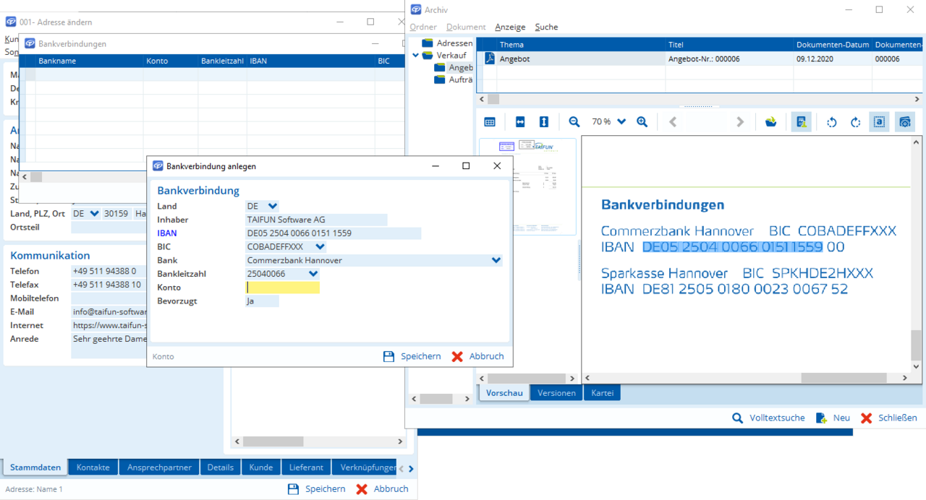Click the zoom out magnifier icon
This screenshot has width=926, height=500.
(574, 122)
